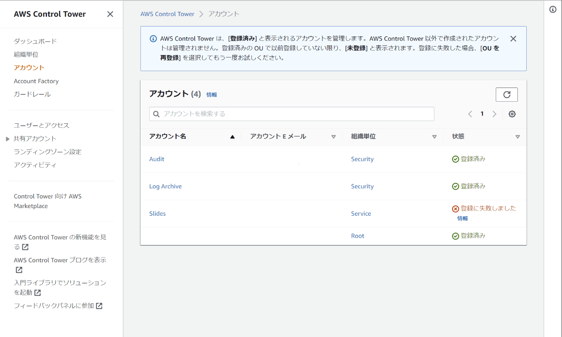Open ランディングゾーン設定 in the sidebar

pyautogui.click(x=47, y=152)
